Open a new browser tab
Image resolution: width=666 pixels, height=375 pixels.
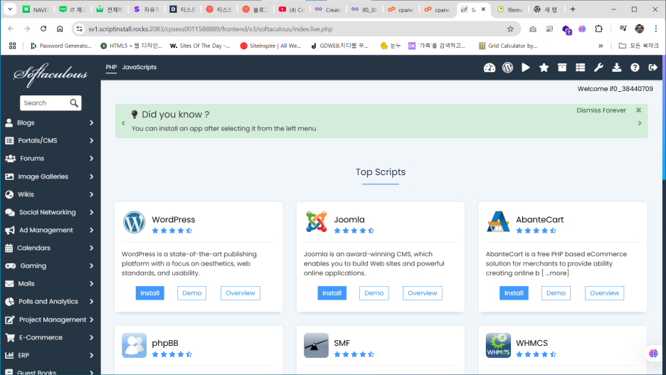573,9
